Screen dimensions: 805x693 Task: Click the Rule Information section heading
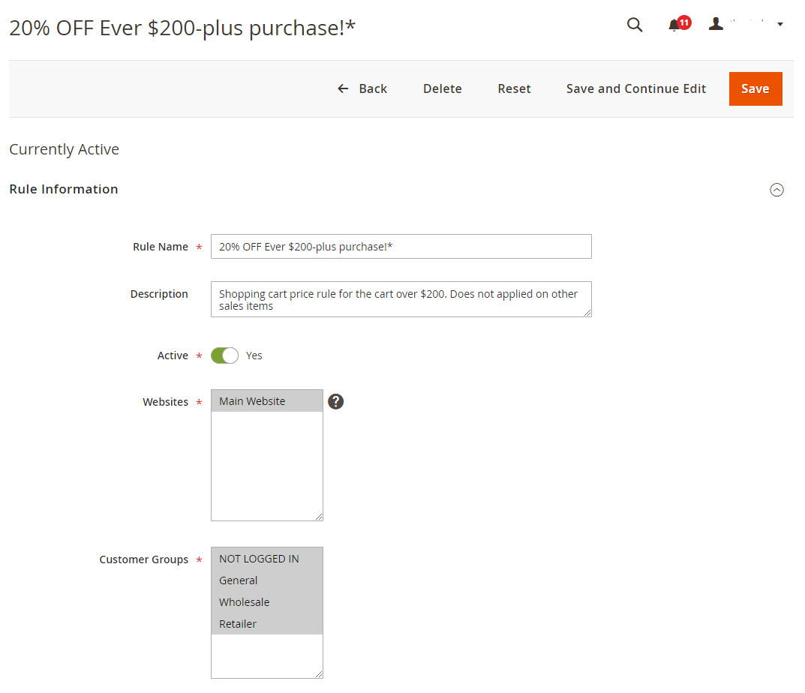pos(64,189)
